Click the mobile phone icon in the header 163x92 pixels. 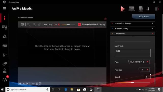(156, 9)
